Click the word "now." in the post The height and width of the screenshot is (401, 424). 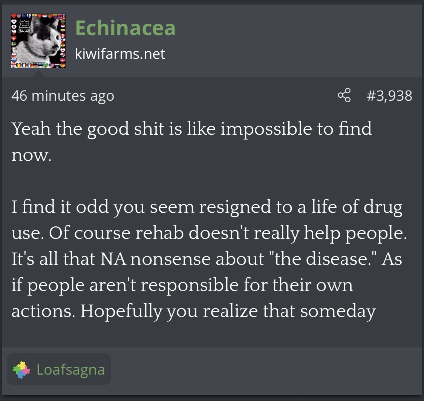[31, 155]
